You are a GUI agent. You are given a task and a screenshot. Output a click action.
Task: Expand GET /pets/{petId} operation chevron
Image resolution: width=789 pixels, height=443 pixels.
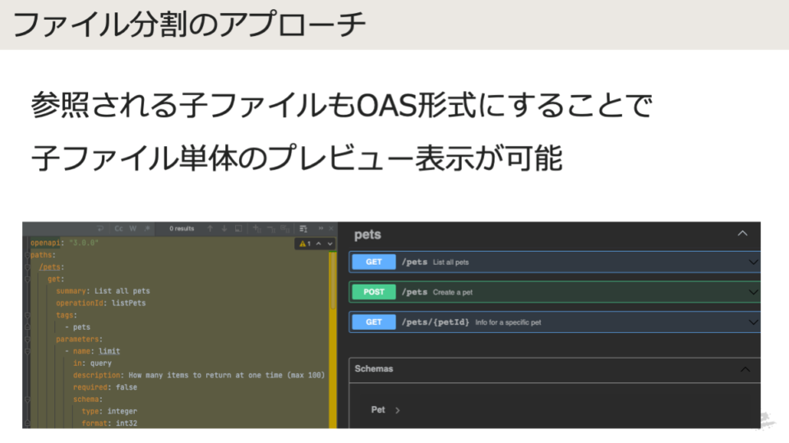coord(753,322)
